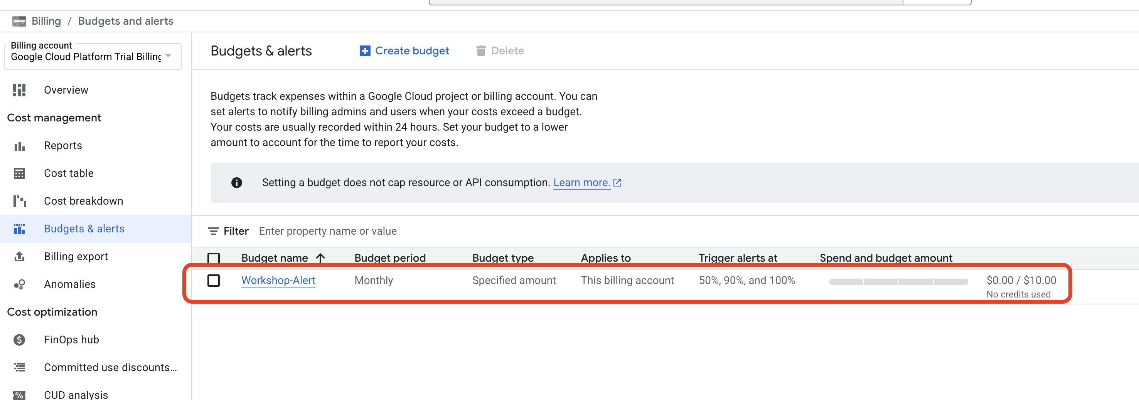1139x400 pixels.
Task: Check the Workshop-Alert row checkbox
Action: pos(214,280)
